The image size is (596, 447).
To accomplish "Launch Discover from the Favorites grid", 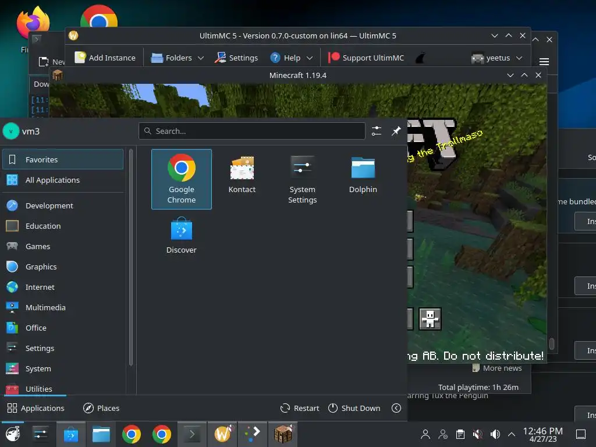I will (182, 235).
